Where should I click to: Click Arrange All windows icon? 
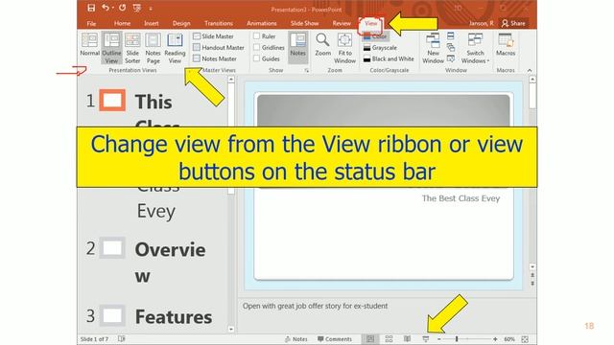(x=451, y=36)
